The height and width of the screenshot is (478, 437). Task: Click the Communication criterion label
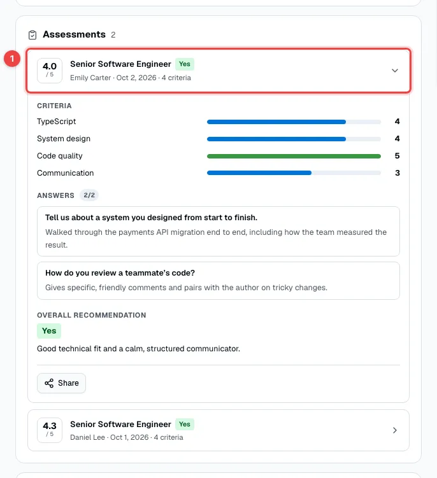click(x=66, y=173)
